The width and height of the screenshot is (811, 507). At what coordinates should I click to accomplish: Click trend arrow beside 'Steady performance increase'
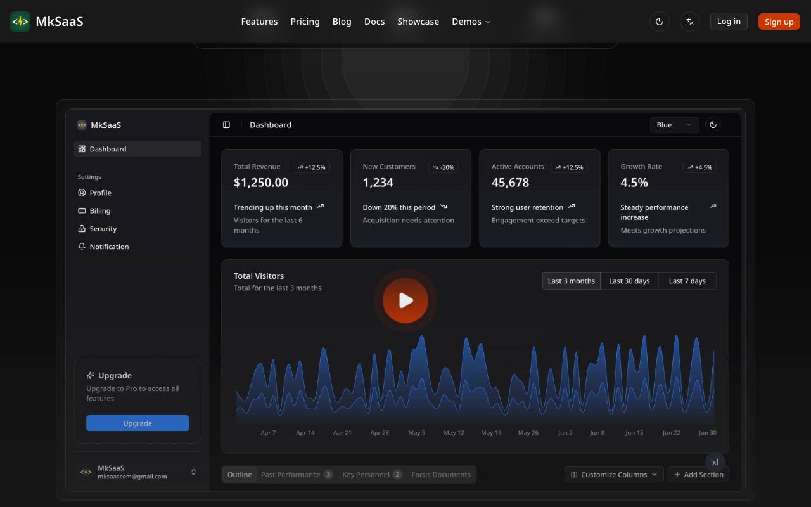click(713, 207)
